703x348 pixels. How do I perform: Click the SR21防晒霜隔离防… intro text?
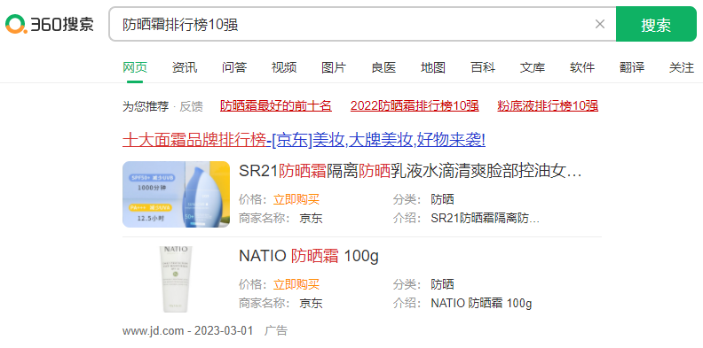click(x=486, y=219)
